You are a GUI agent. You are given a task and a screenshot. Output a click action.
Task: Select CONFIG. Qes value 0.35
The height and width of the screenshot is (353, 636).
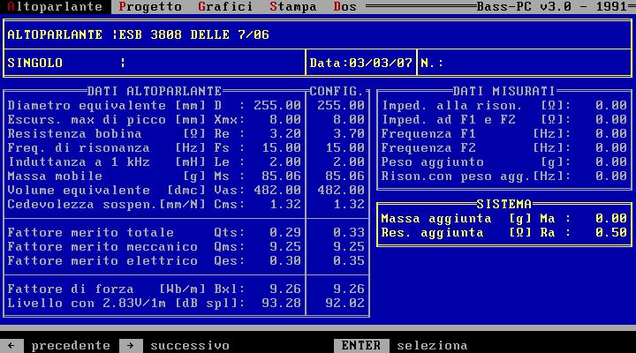click(349, 260)
